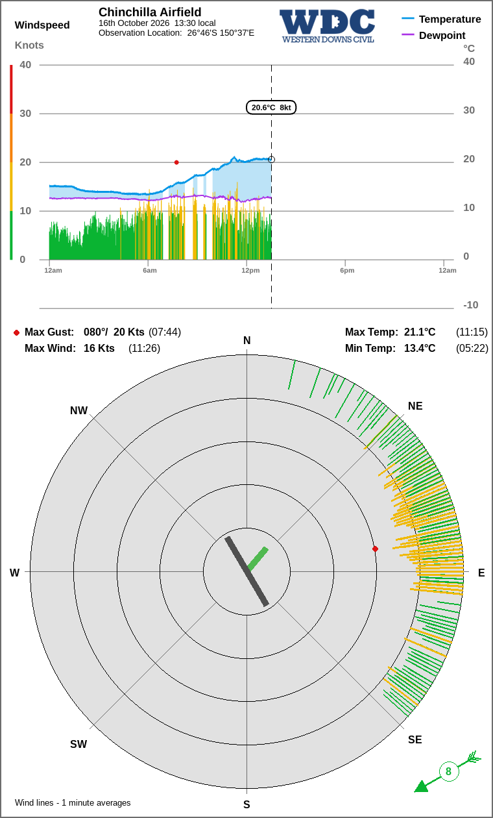Click the Dewpoint legend label

442,36
